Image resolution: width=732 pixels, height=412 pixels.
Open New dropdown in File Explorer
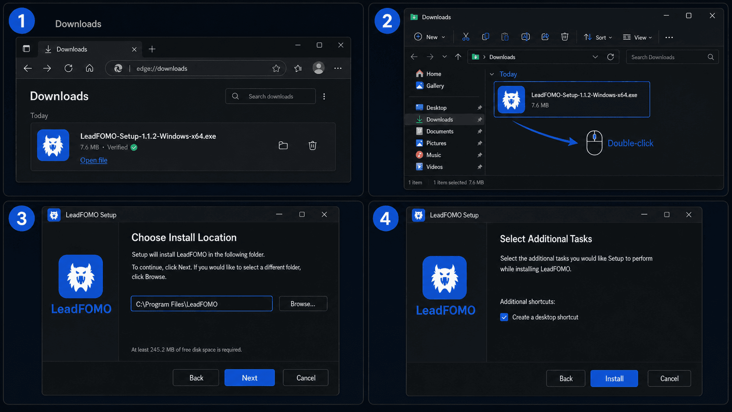click(430, 37)
